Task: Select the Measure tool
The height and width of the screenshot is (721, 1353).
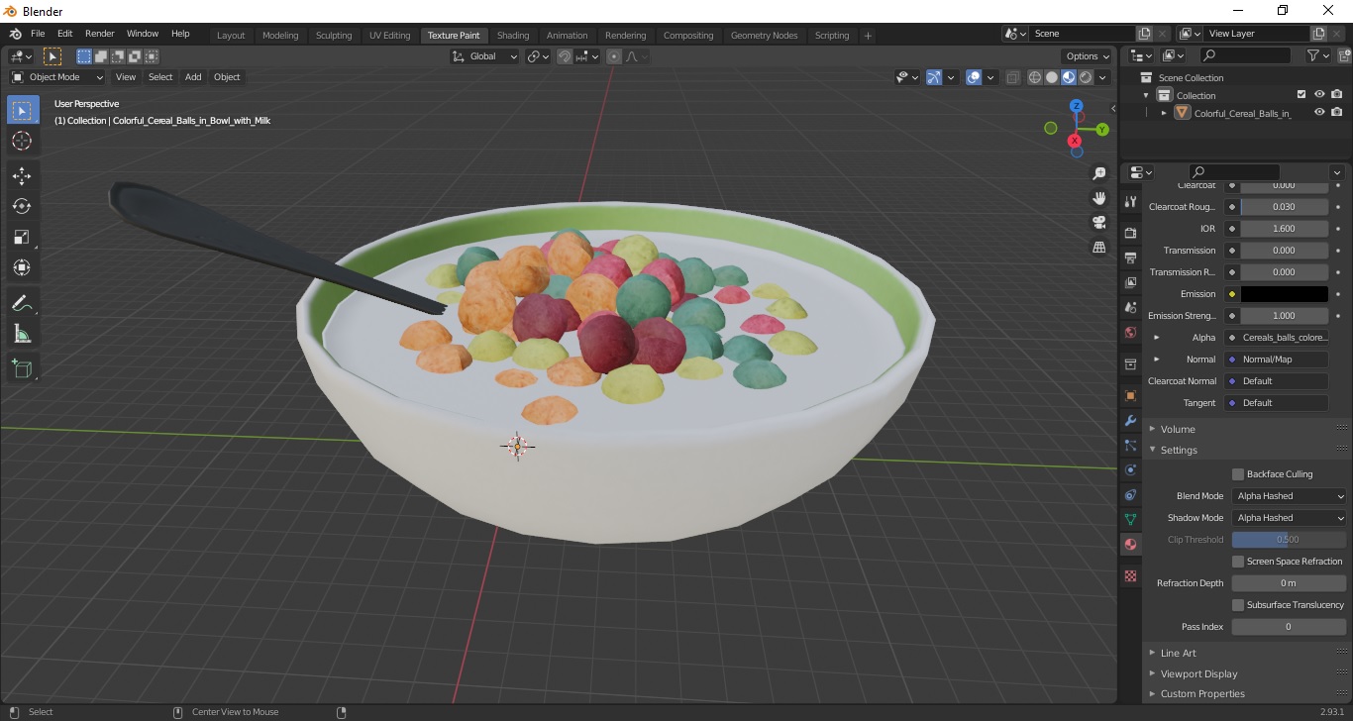Action: [22, 334]
